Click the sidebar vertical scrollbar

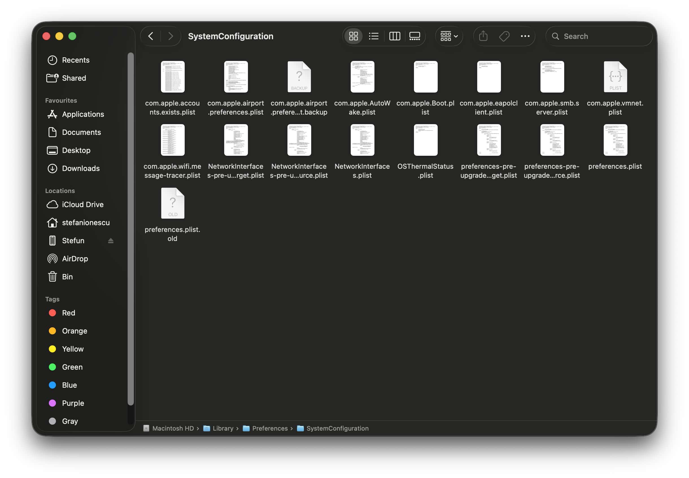[x=130, y=229]
